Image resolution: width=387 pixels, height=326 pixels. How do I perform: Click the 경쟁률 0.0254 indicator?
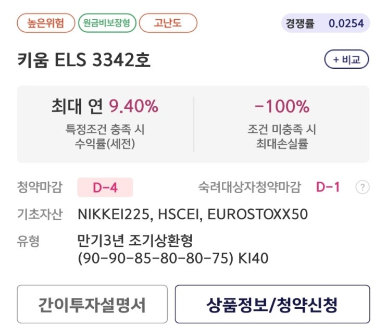[x=326, y=23]
